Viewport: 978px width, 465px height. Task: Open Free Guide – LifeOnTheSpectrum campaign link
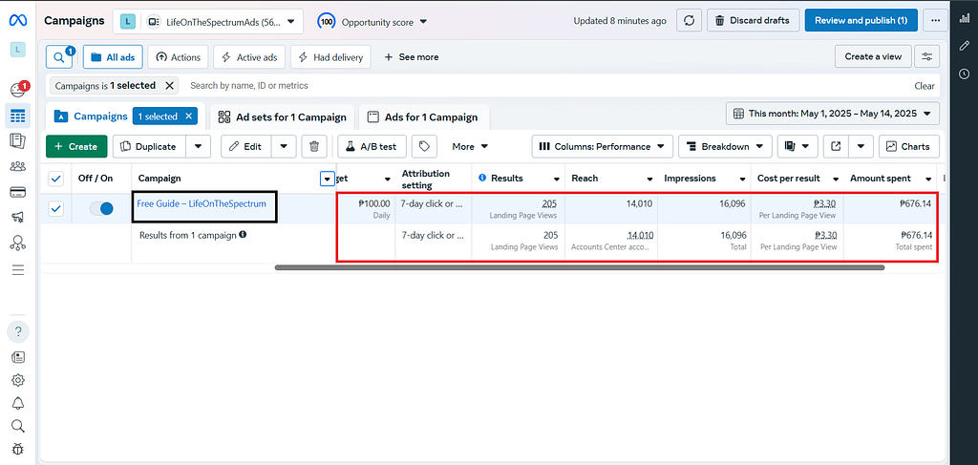[202, 203]
